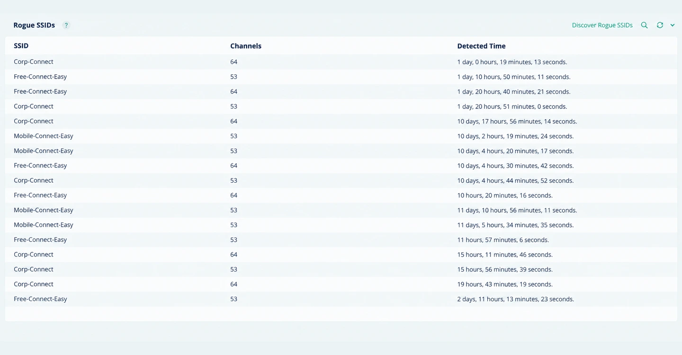Click channel 64 in the 10 days, 17 hours row

click(234, 121)
